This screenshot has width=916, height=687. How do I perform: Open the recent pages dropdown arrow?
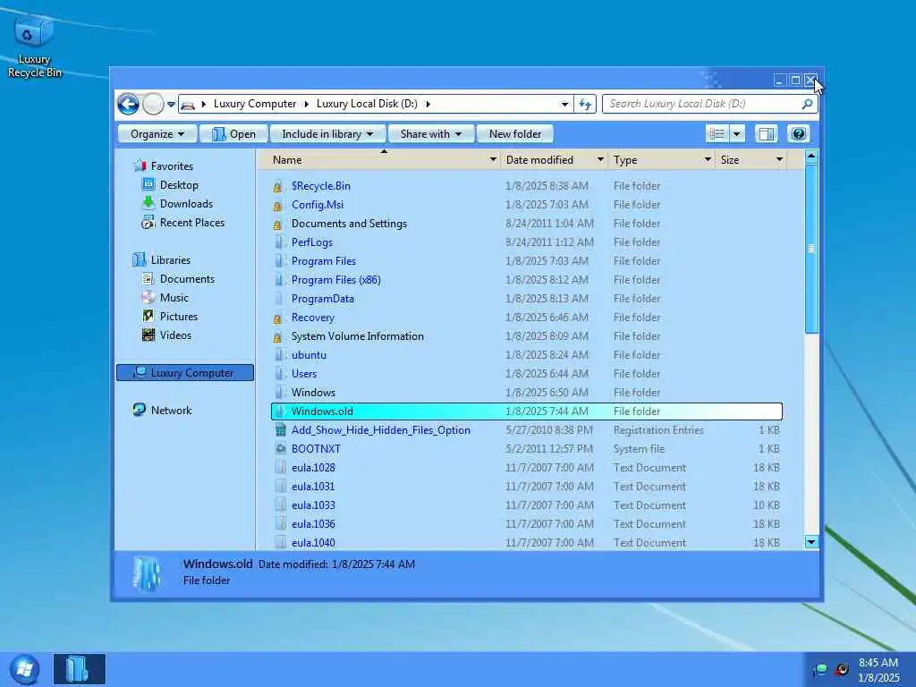[x=171, y=105]
